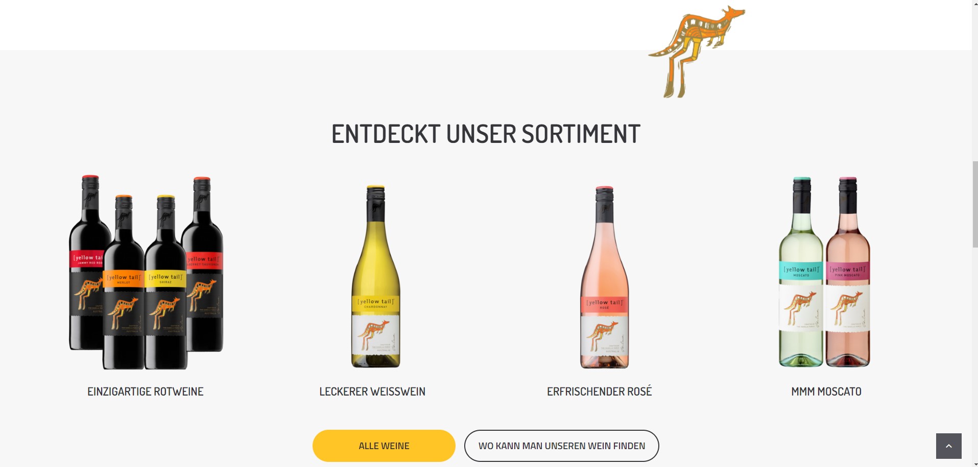
Task: Click the vertical scrollbar thumb
Action: pyautogui.click(x=975, y=204)
